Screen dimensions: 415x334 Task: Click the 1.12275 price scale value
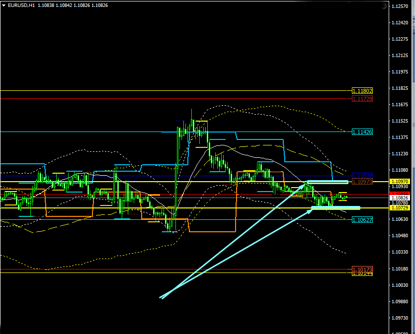click(400, 39)
